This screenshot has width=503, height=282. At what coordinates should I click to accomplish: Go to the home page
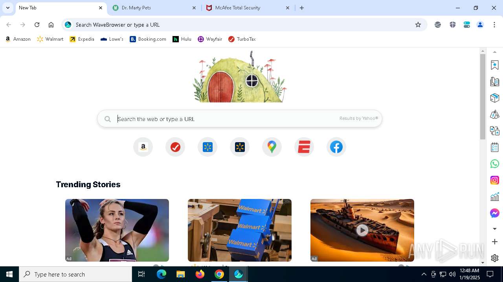(x=51, y=25)
